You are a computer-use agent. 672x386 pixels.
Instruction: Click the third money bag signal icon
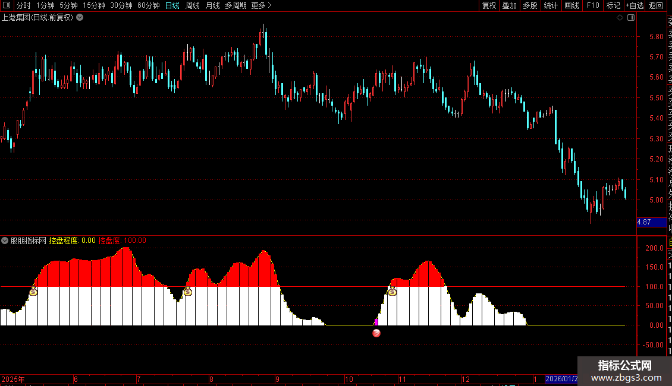pyautogui.click(x=392, y=292)
